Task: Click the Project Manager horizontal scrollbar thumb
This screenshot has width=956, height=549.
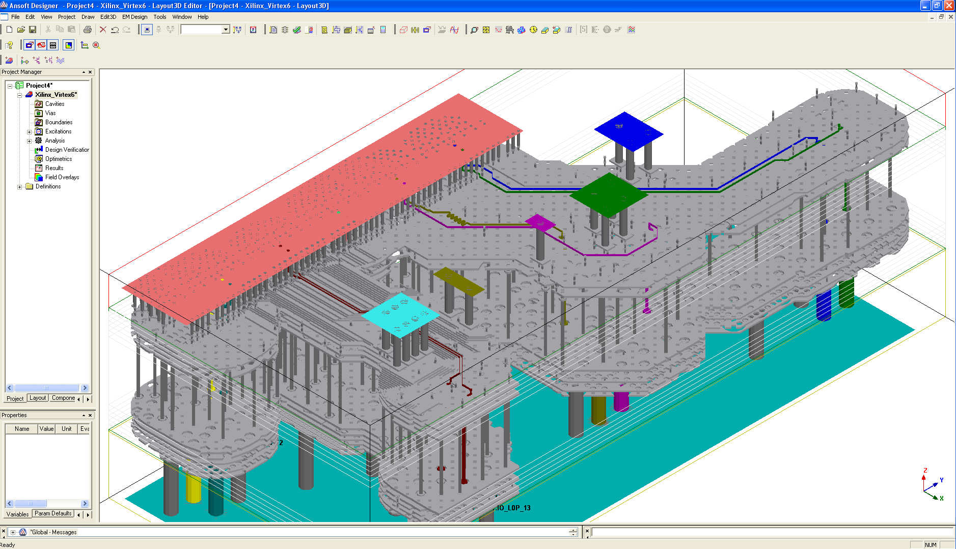Action: [46, 388]
